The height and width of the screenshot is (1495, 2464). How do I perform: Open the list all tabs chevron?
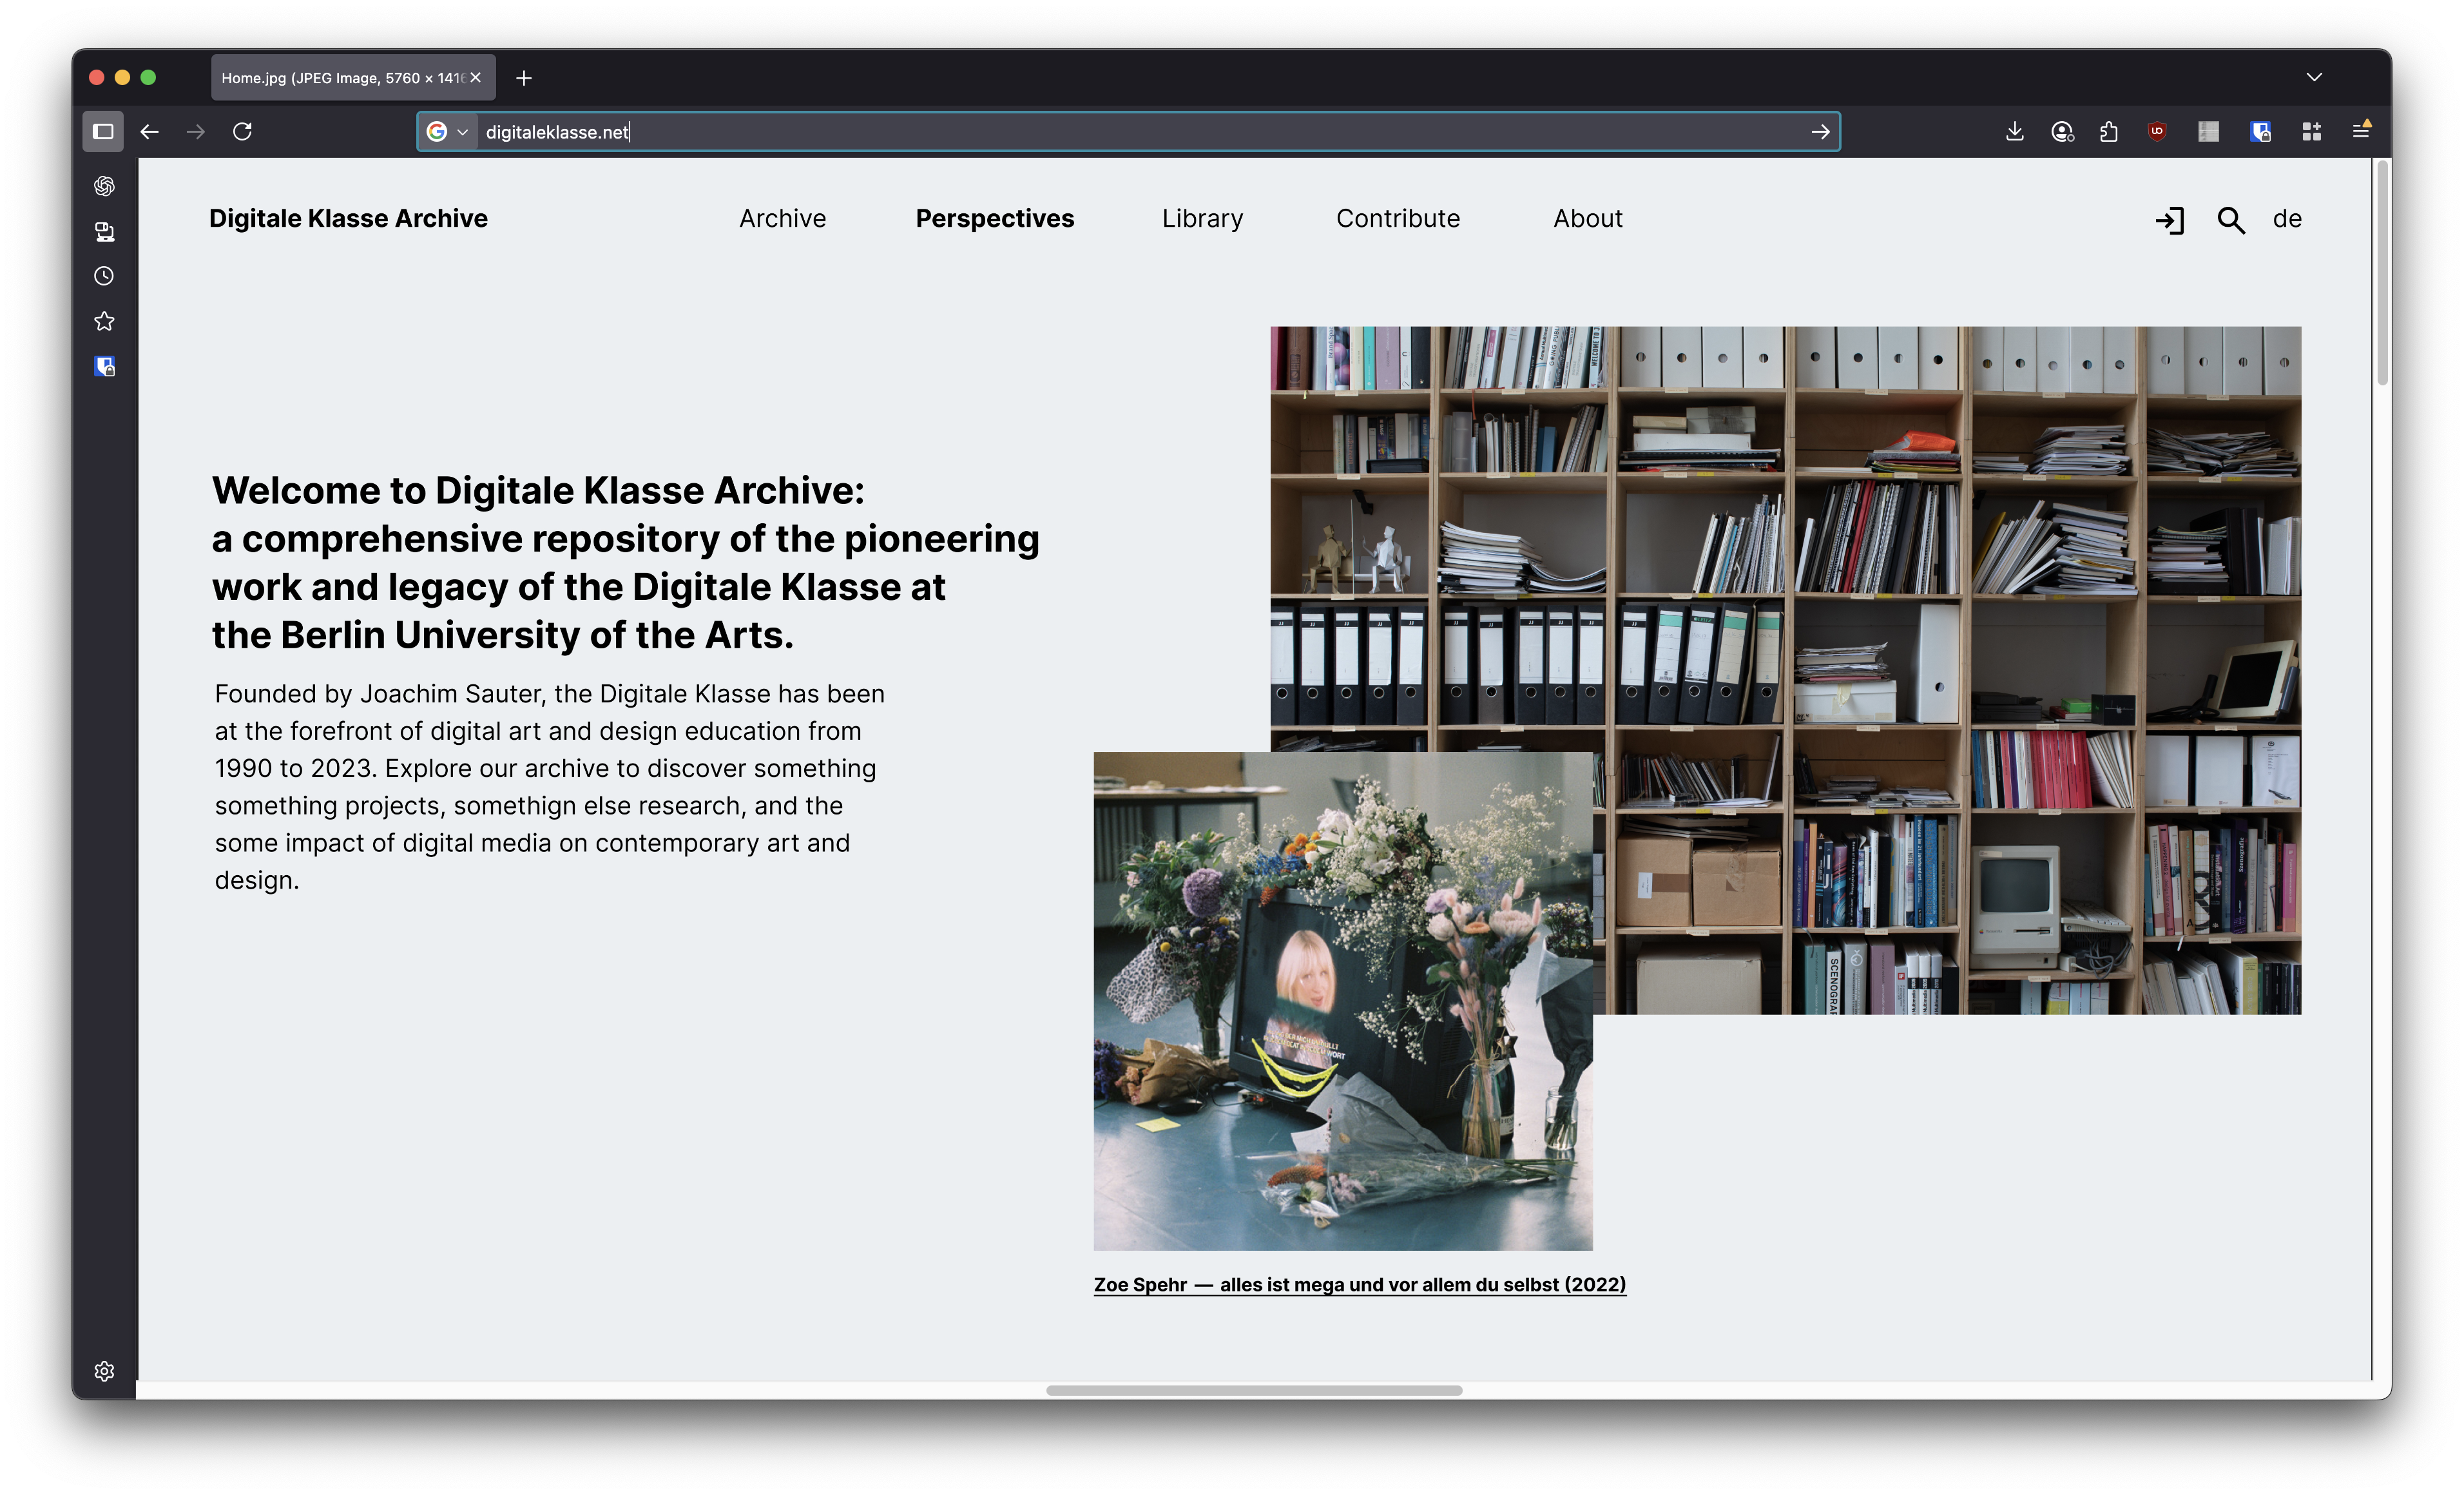pos(2314,77)
